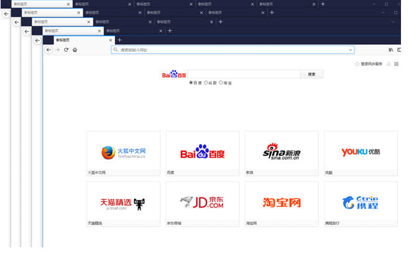Close the active tab of the front window
This screenshot has width=419, height=256.
[x=111, y=40]
